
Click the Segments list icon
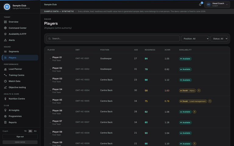(x=5, y=51)
